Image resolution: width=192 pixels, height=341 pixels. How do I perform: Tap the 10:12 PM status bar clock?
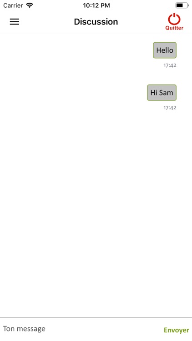point(96,5)
